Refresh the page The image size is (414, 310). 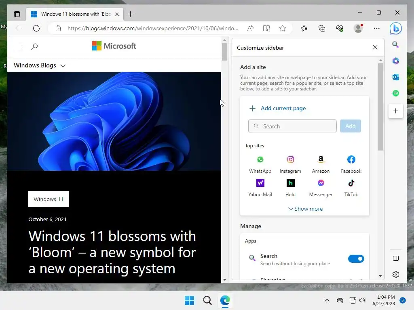coord(36,28)
